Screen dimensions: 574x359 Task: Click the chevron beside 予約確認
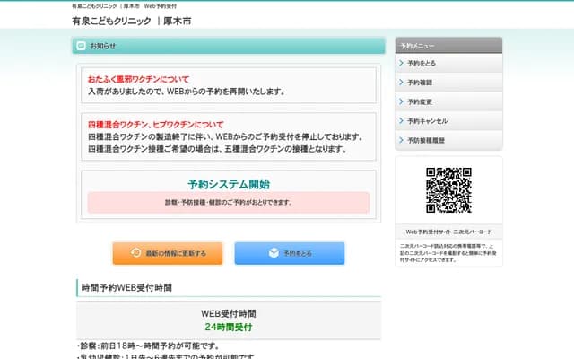point(401,83)
